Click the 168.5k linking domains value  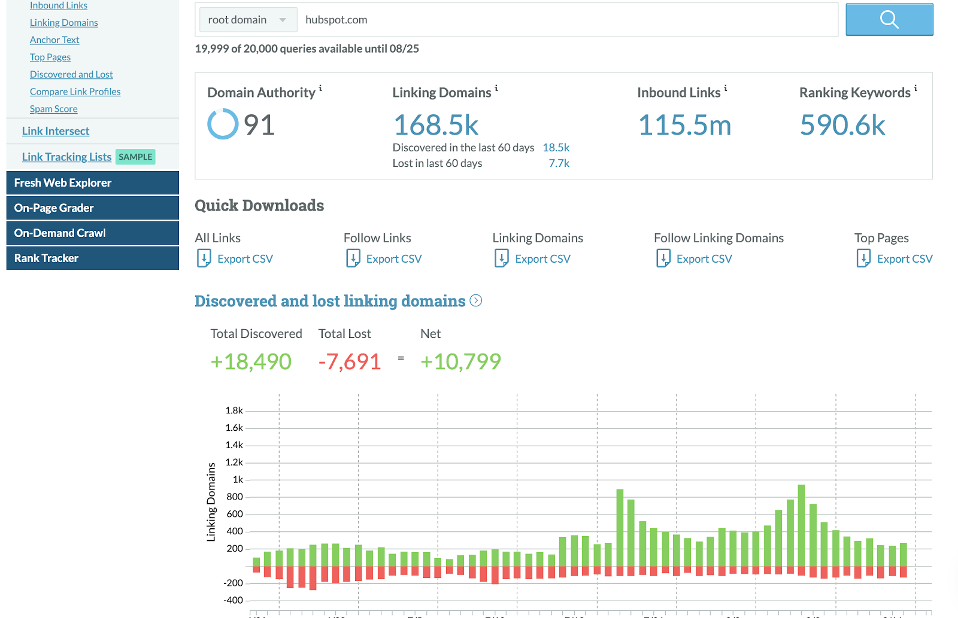[436, 125]
